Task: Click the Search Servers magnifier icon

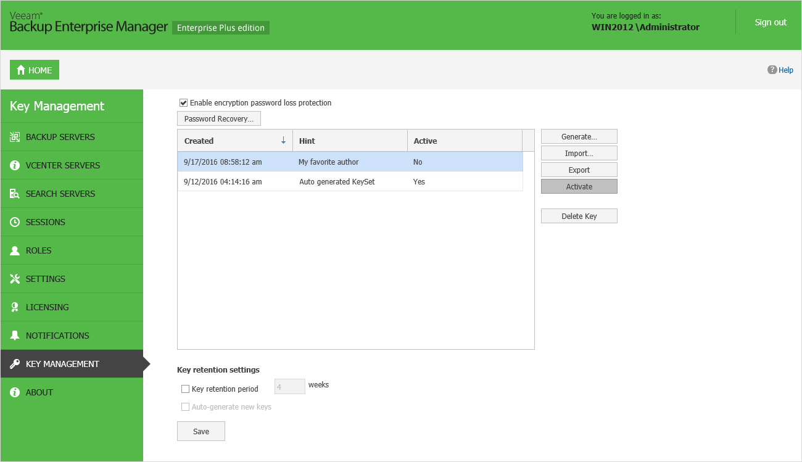Action: 15,194
